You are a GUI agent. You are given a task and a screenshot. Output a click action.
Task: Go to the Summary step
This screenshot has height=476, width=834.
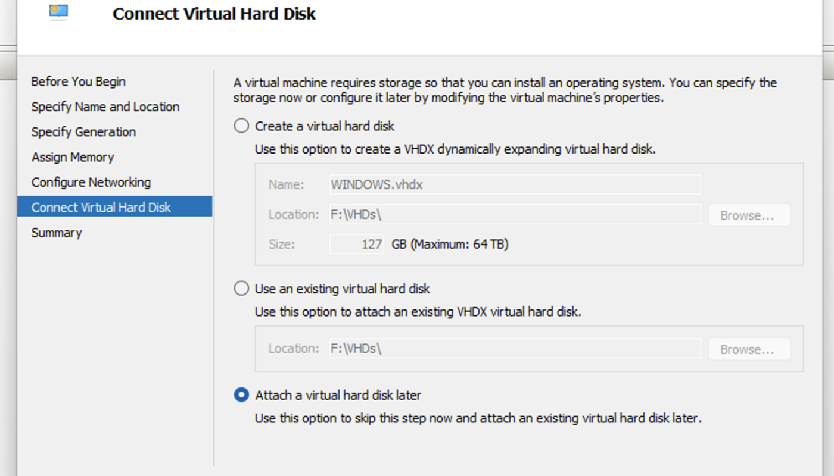57,233
